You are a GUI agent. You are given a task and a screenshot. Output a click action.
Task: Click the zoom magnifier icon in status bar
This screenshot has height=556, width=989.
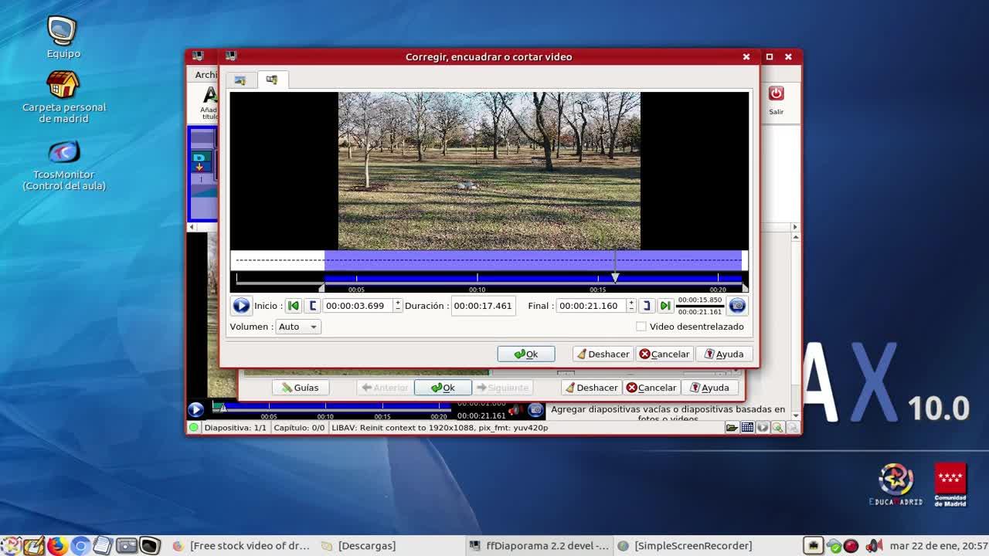[x=778, y=428]
